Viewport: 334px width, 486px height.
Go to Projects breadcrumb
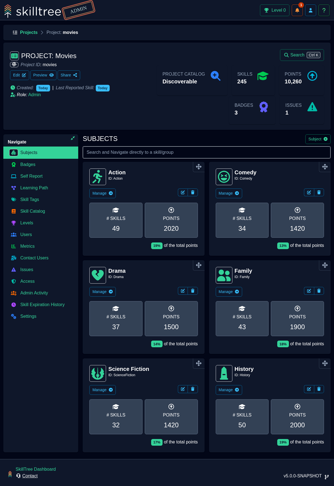29,33
